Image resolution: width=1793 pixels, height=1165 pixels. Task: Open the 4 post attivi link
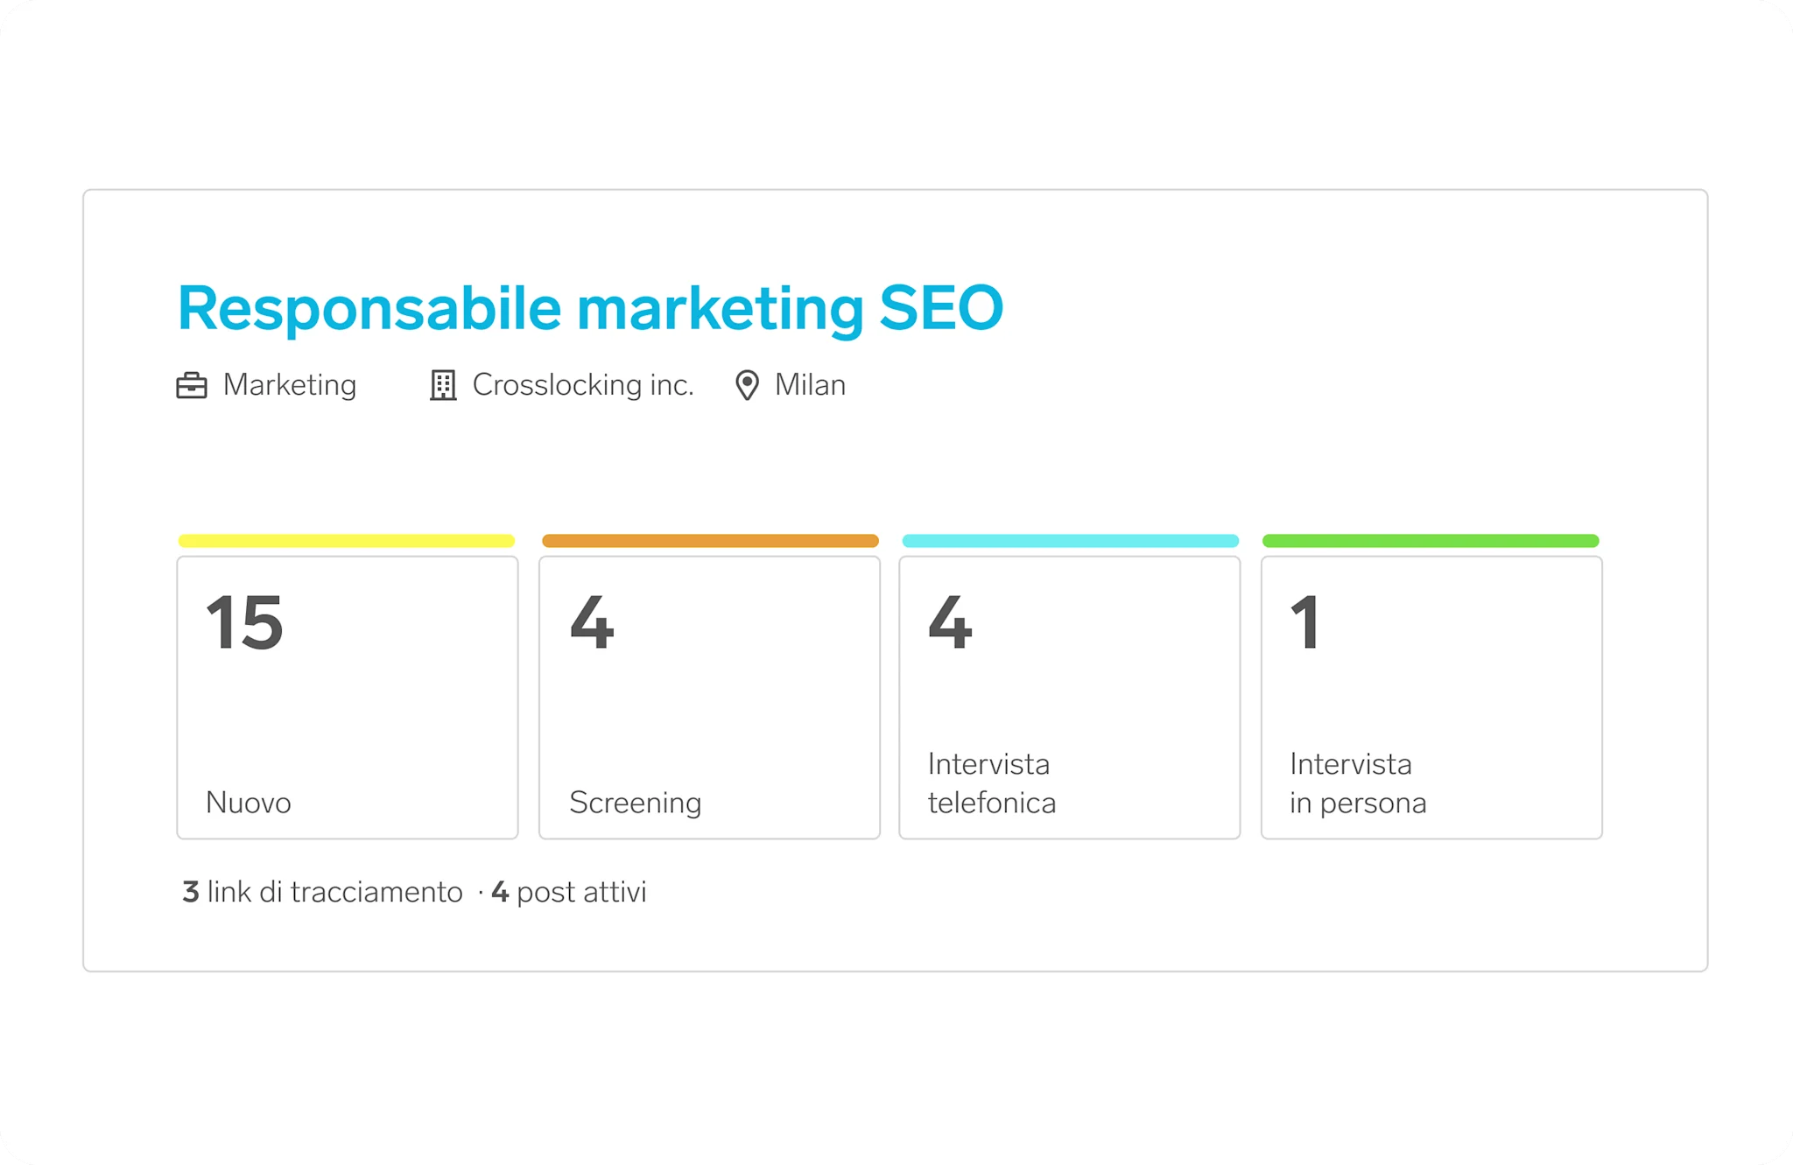[569, 892]
